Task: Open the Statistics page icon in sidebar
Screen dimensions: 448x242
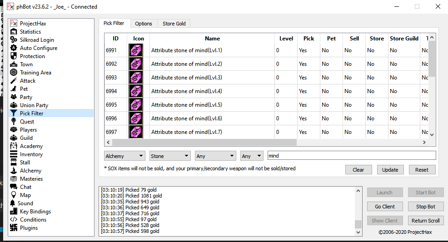Action: (14, 32)
